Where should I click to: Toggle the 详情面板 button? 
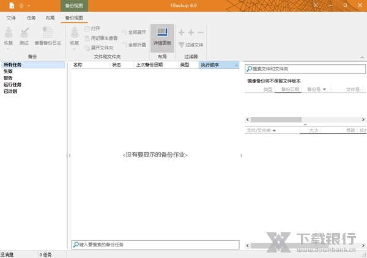[x=162, y=38]
